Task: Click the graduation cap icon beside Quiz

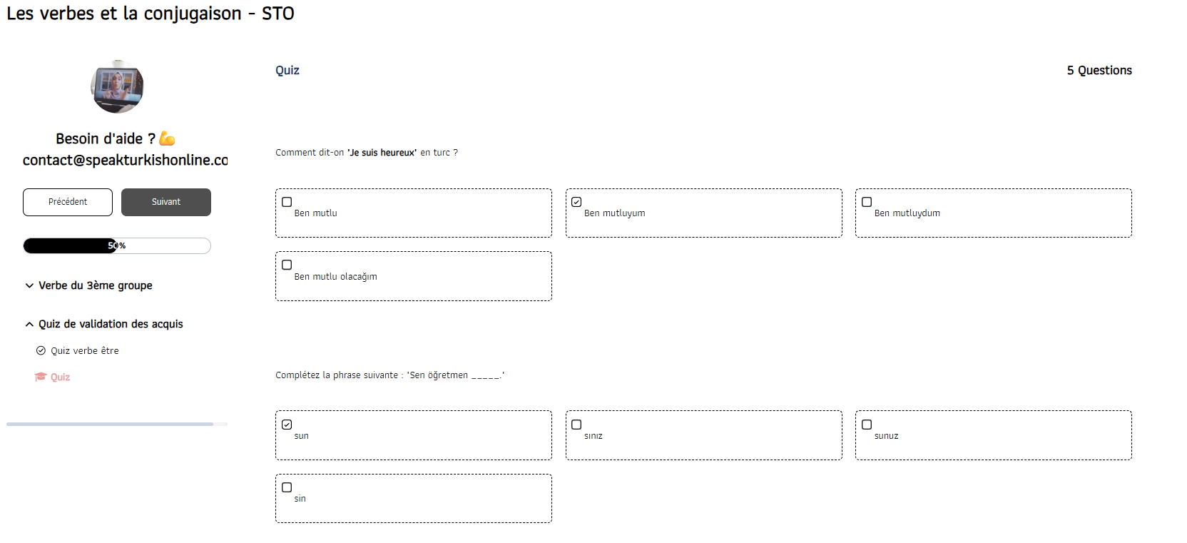Action: (x=41, y=377)
